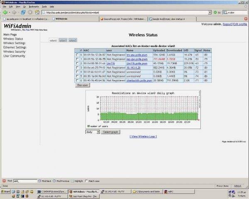249x199 pixels.
Task: Switch to the 10.143.4.65 PuTTY taskbar button in the top row
Action: pos(116,192)
